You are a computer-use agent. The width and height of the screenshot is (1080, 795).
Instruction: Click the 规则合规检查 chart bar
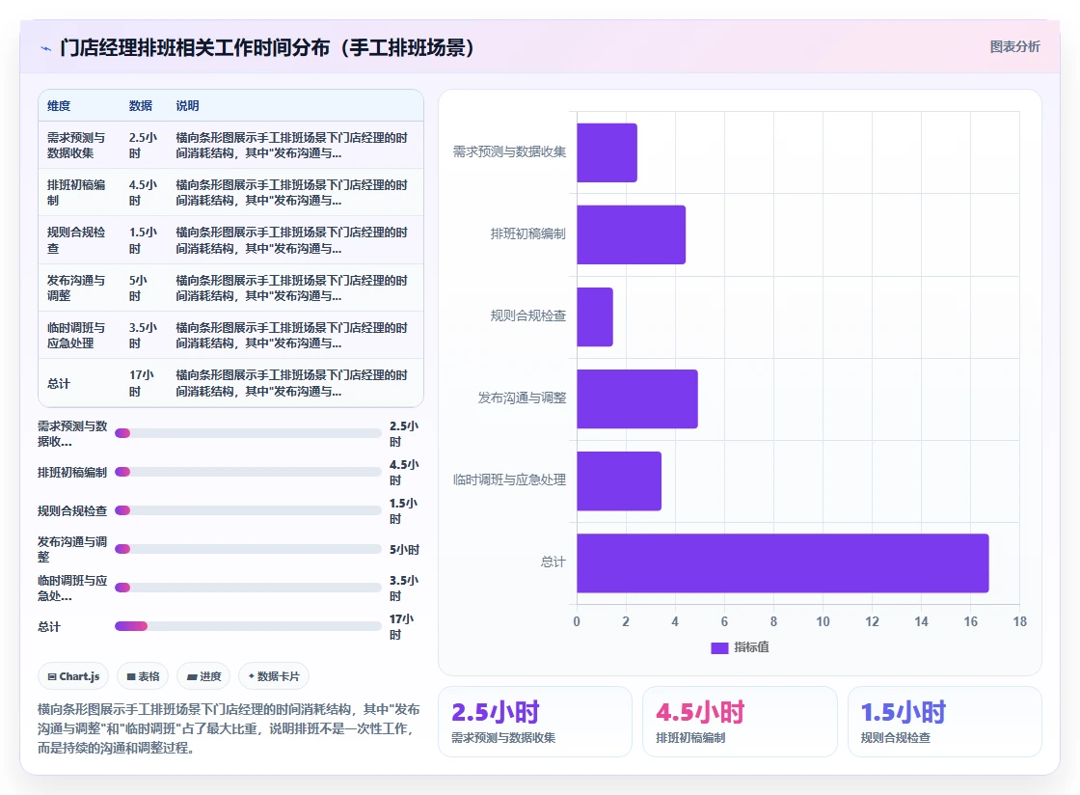(x=594, y=316)
